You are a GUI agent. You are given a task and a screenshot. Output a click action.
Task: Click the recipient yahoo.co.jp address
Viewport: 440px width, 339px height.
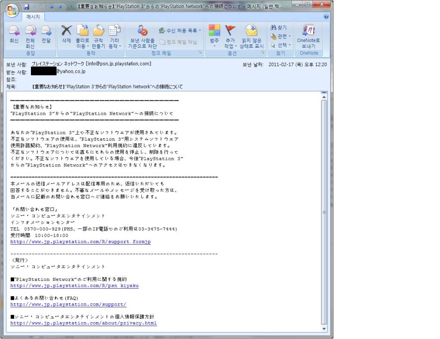(71, 71)
